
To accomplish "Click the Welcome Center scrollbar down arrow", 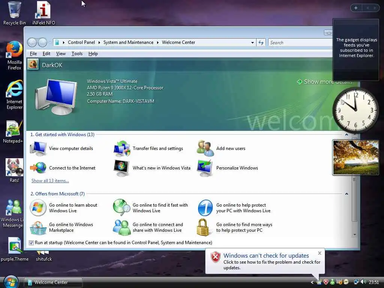I will tap(355, 235).
